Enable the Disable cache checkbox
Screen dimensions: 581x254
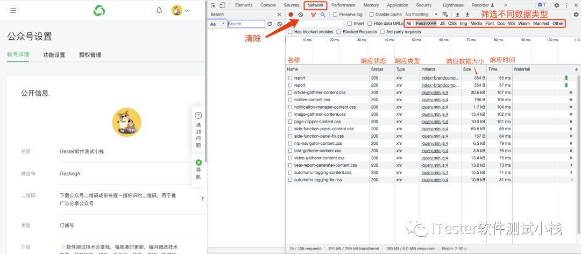(371, 15)
